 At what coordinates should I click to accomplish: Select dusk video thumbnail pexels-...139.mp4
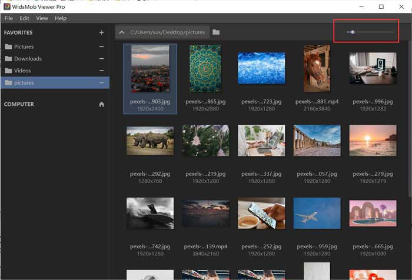coord(205,214)
